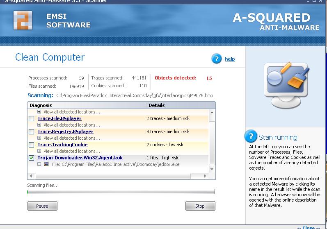Viewport: 327px width, 229px height.
Task: Click the vertical scrollbar thumb in results
Action: point(212,143)
